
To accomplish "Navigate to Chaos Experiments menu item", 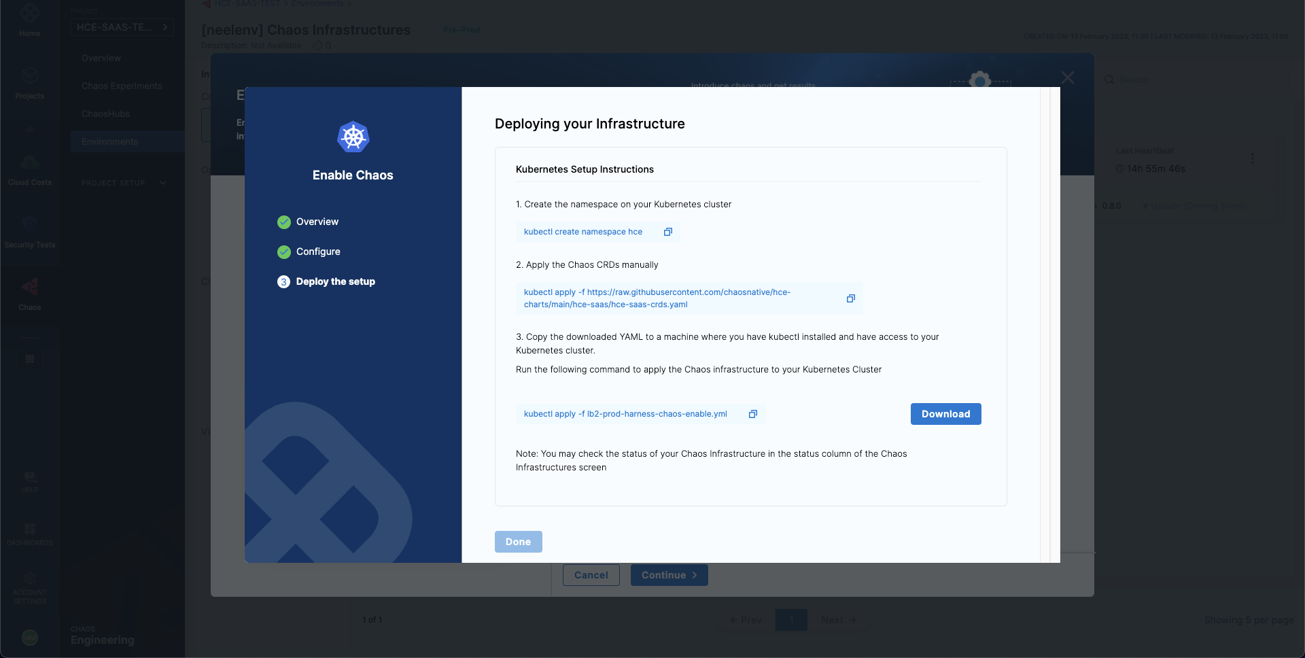I will pyautogui.click(x=121, y=86).
